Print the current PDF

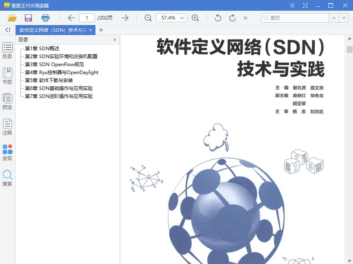coord(45,18)
